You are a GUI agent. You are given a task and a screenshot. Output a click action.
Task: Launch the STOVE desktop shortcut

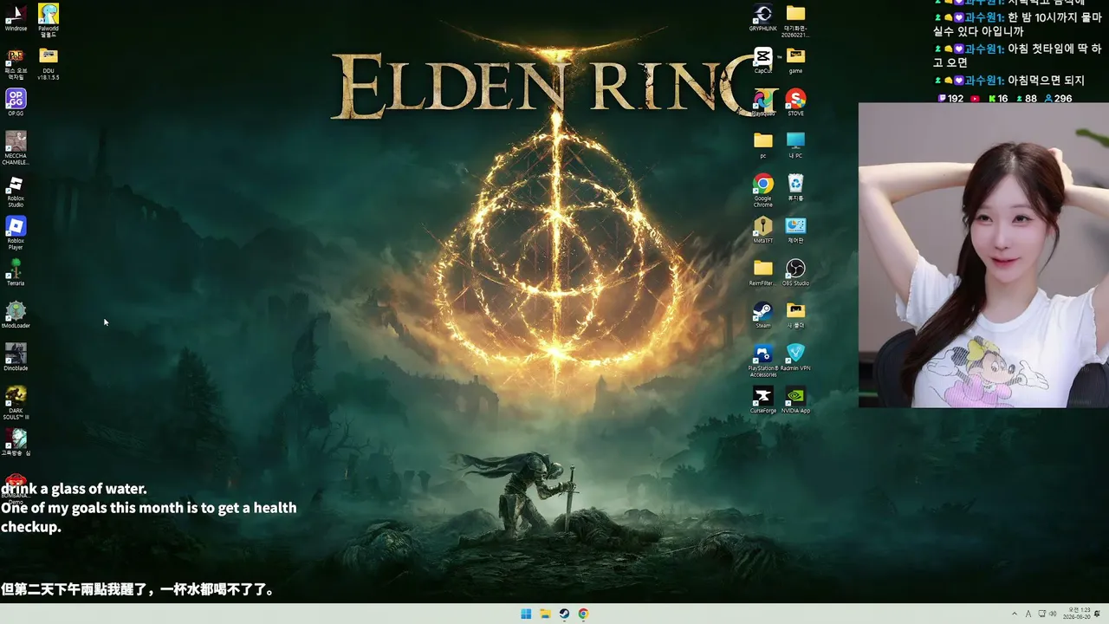coord(795,102)
